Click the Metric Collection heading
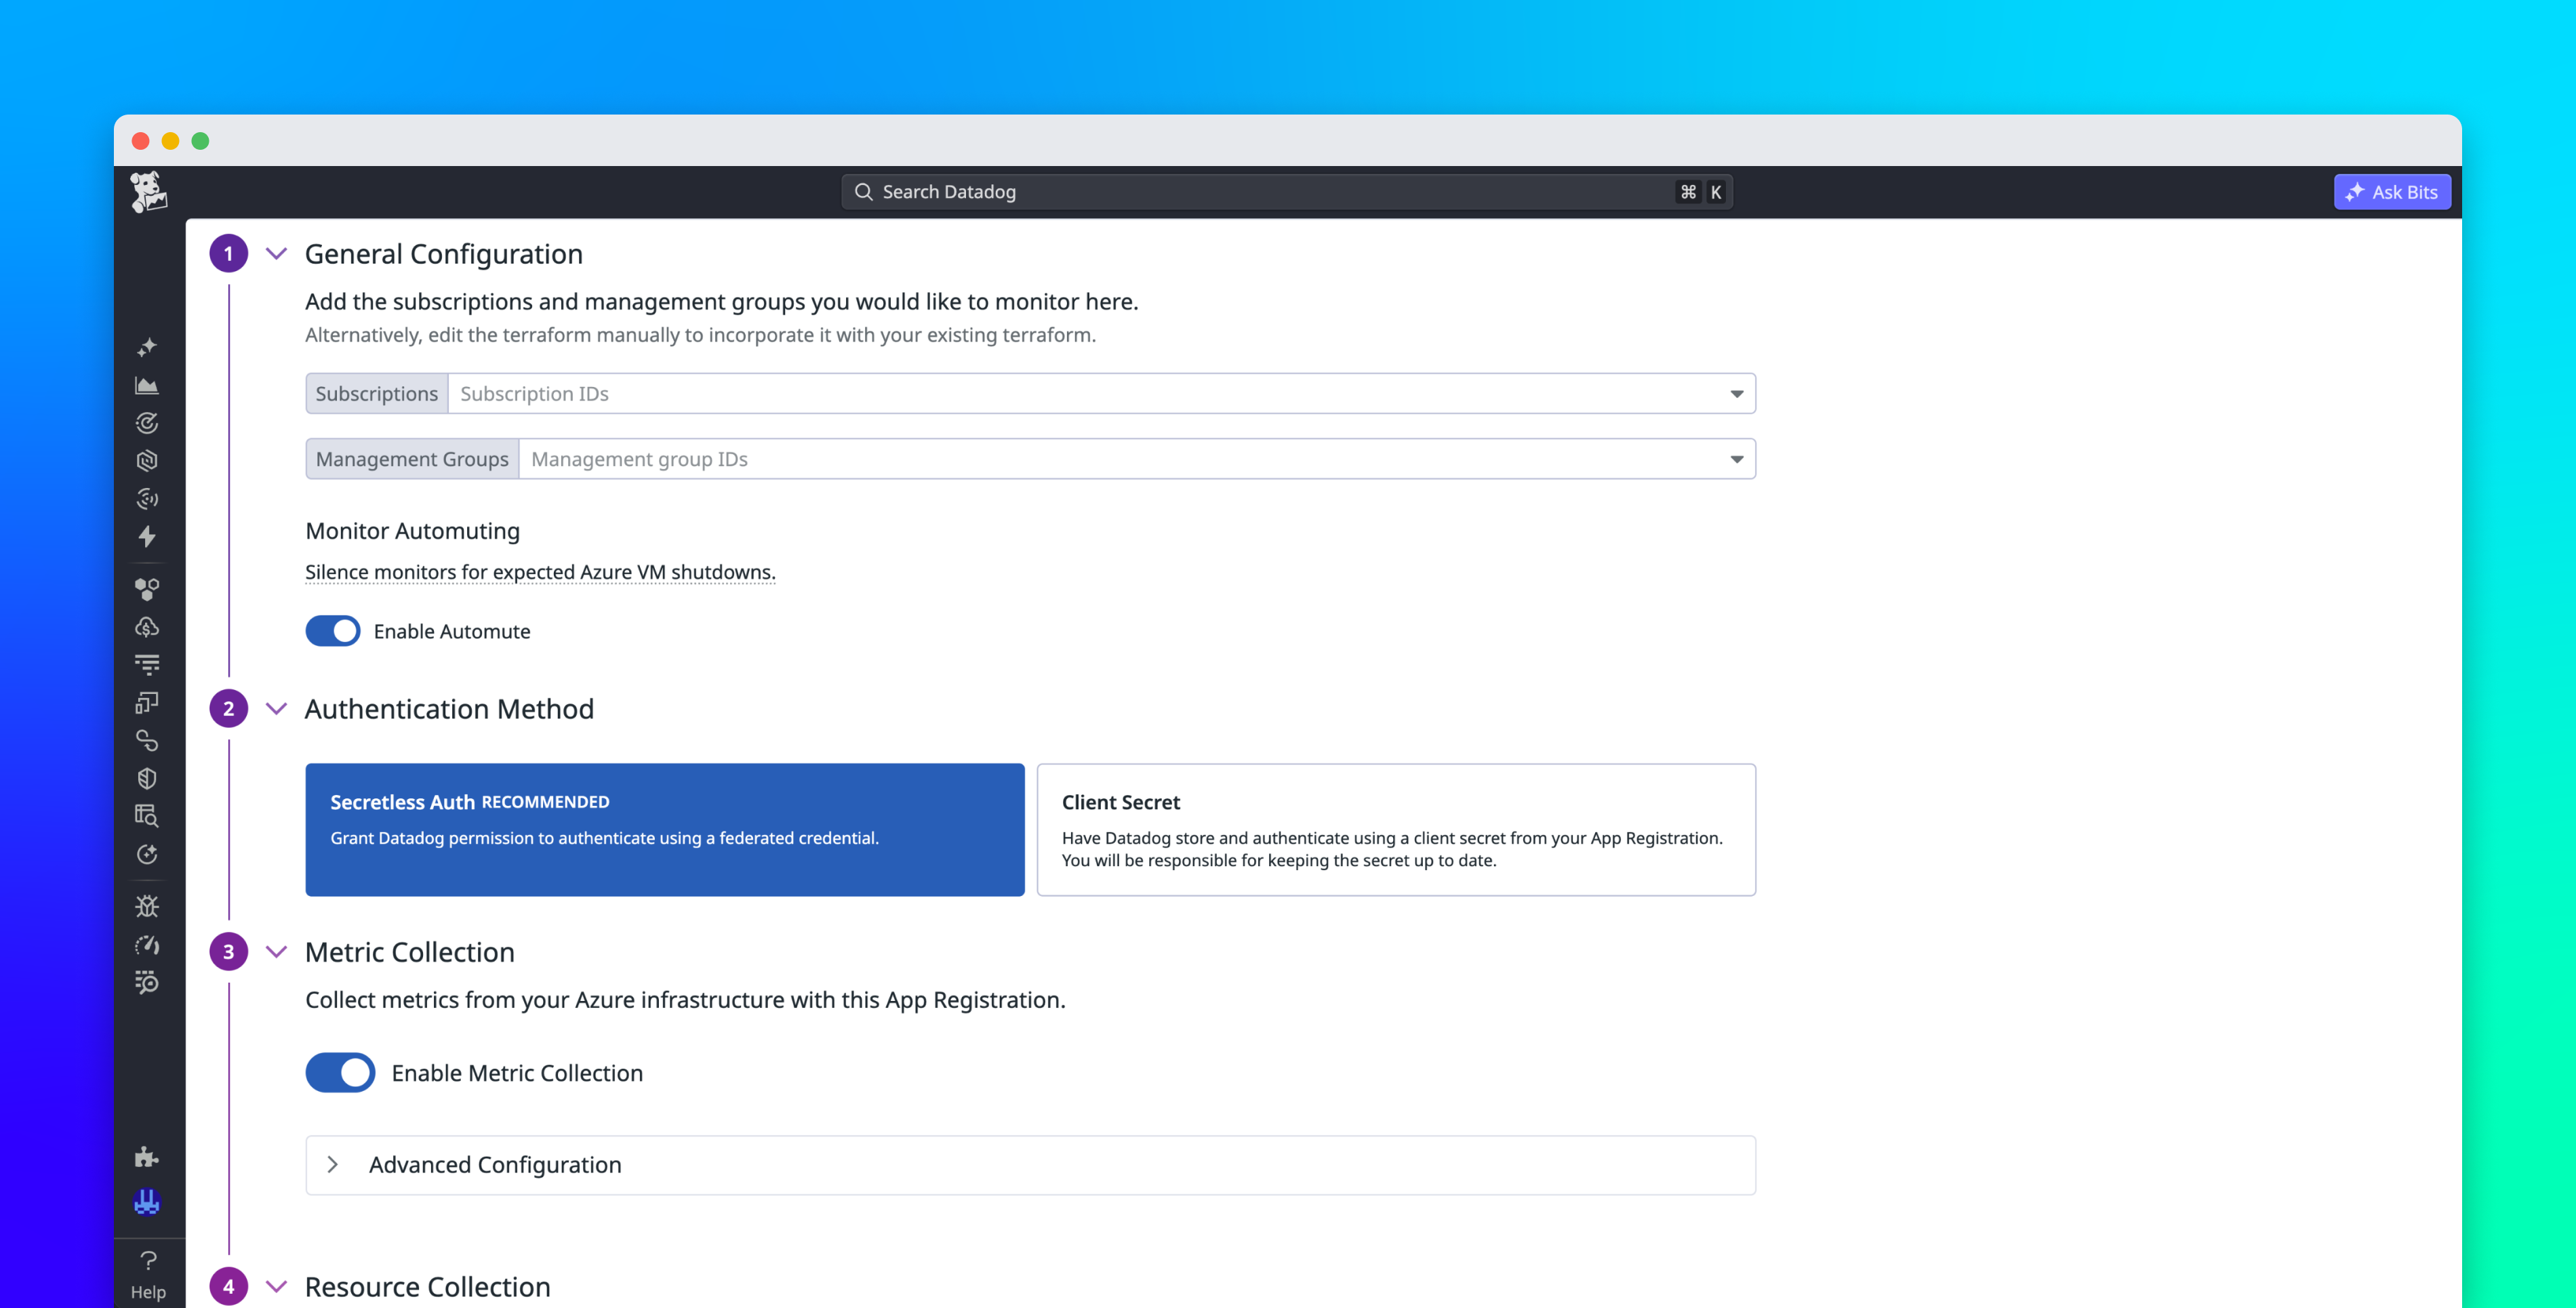Image resolution: width=2576 pixels, height=1308 pixels. pos(410,952)
